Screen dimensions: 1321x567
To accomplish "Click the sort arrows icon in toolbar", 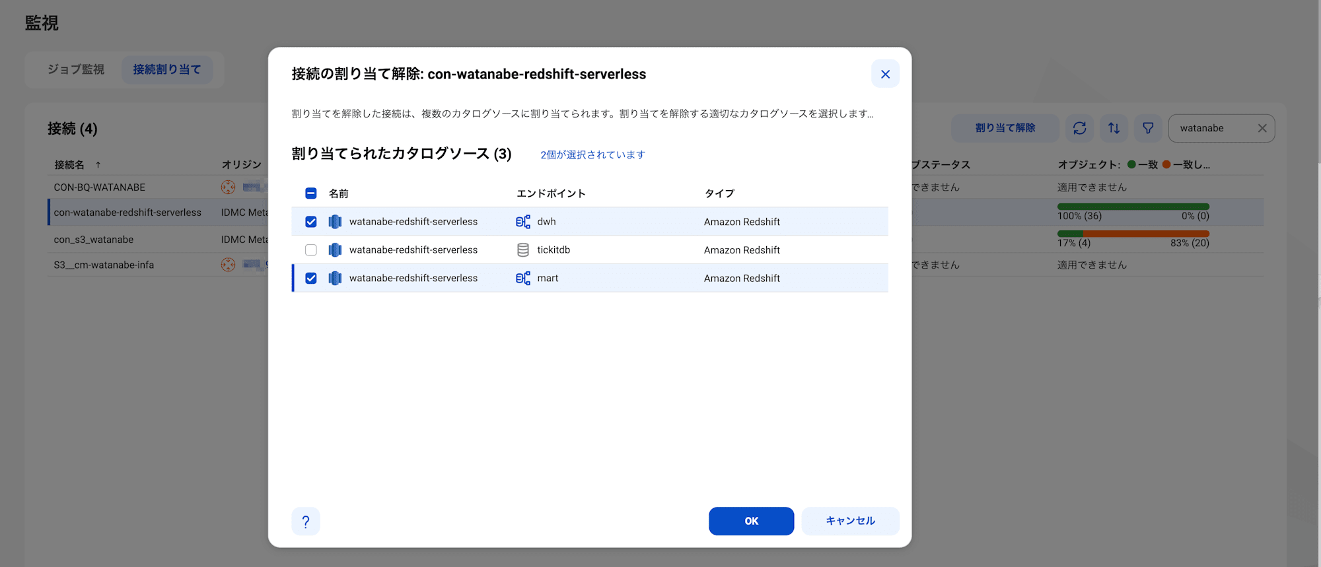I will (1114, 128).
